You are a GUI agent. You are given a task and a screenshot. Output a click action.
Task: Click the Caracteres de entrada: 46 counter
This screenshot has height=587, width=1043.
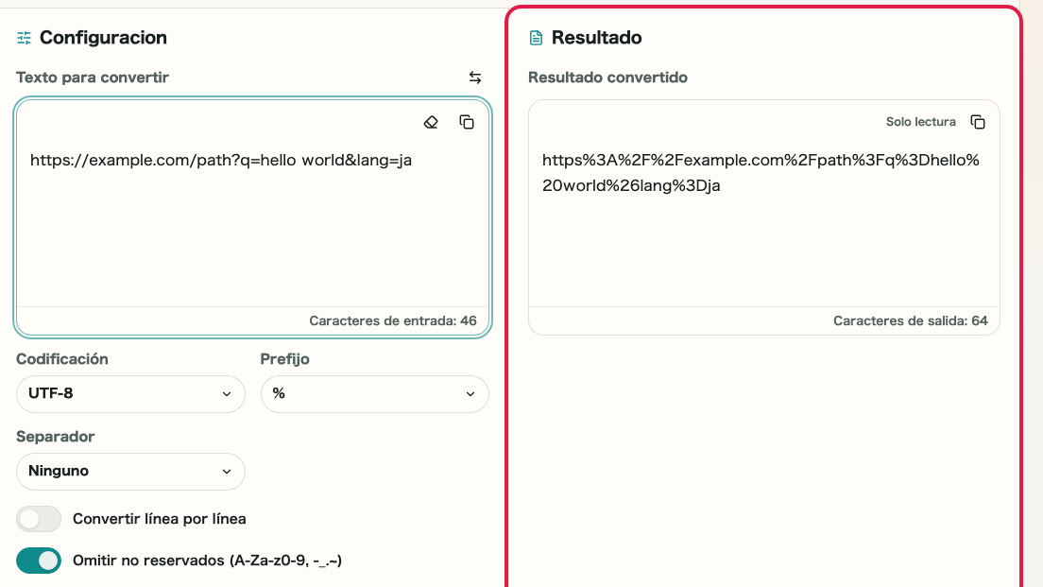pyautogui.click(x=392, y=320)
